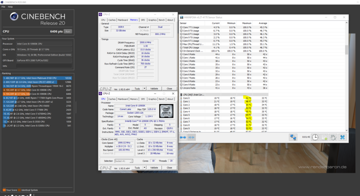Viewport: 360px width, 196px height.
Task: Open HWiNFO sensor settings gear icon
Action: (x=333, y=137)
